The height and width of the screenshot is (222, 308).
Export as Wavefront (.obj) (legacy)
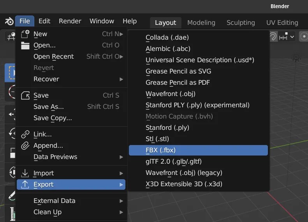click(199, 173)
